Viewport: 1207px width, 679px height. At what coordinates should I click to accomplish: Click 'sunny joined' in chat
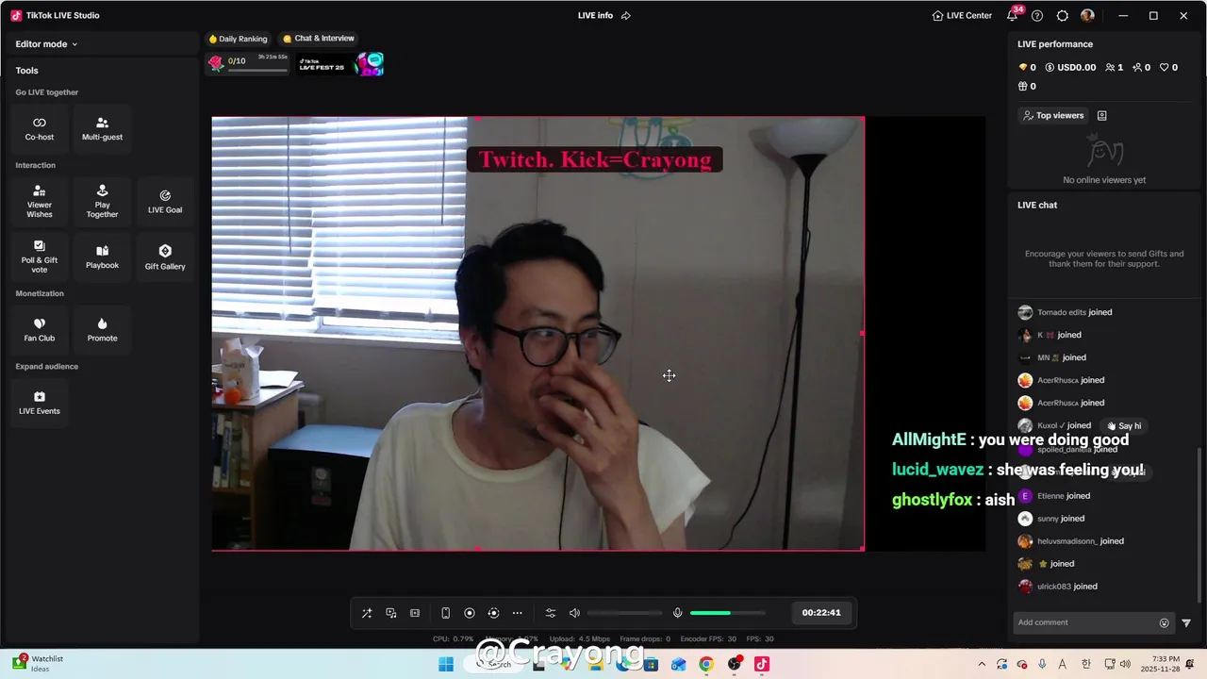click(x=1060, y=519)
